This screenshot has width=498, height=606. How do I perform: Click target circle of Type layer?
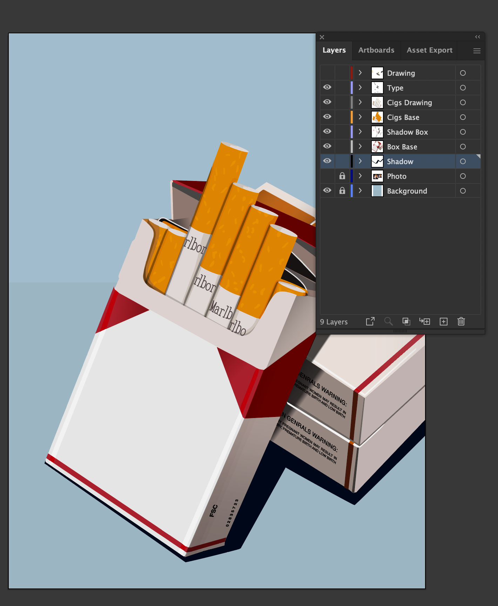(463, 88)
